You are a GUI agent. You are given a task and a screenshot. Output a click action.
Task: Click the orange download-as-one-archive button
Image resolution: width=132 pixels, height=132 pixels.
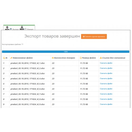(x=94, y=36)
